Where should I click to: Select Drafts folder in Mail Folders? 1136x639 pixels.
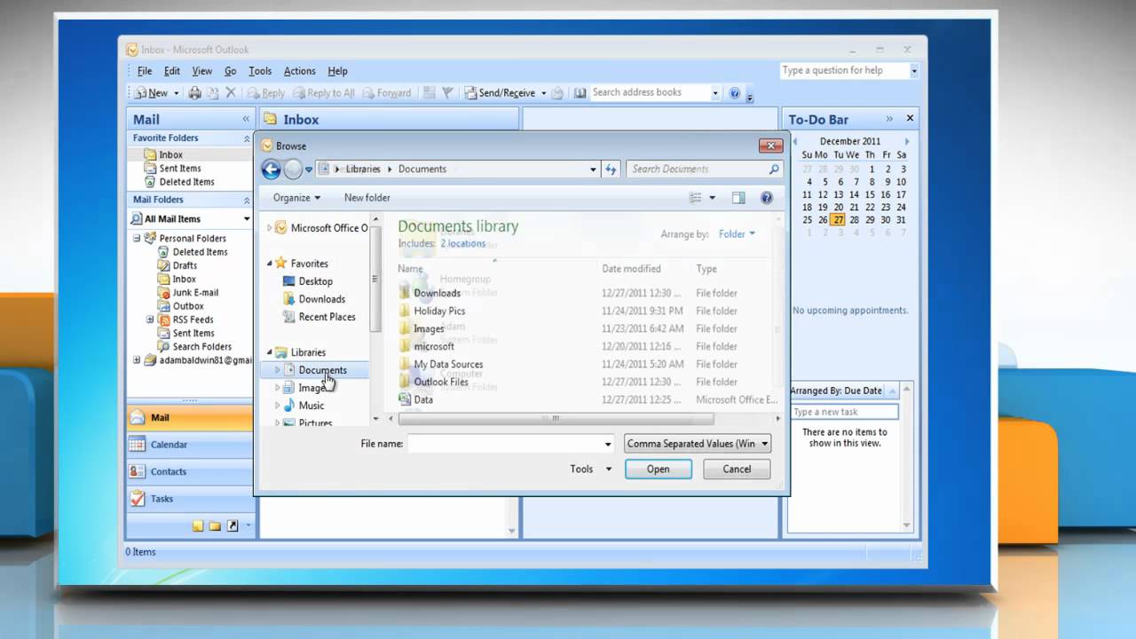click(x=185, y=265)
